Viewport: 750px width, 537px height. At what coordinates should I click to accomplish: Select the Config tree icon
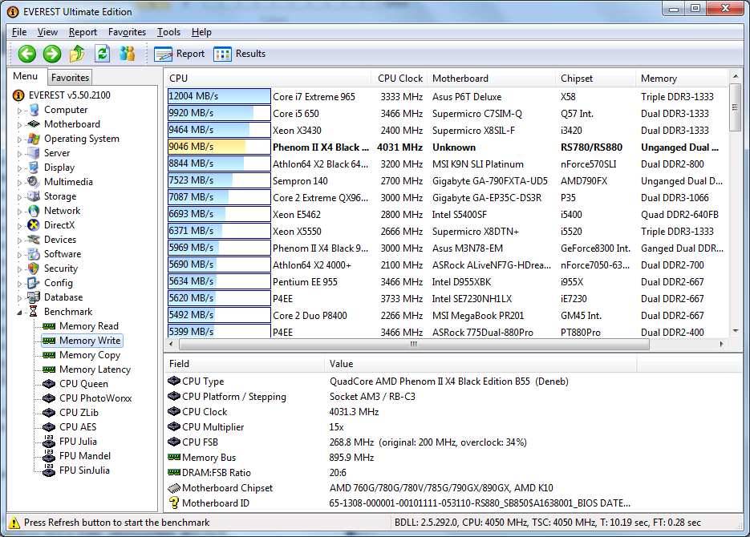tap(34, 283)
